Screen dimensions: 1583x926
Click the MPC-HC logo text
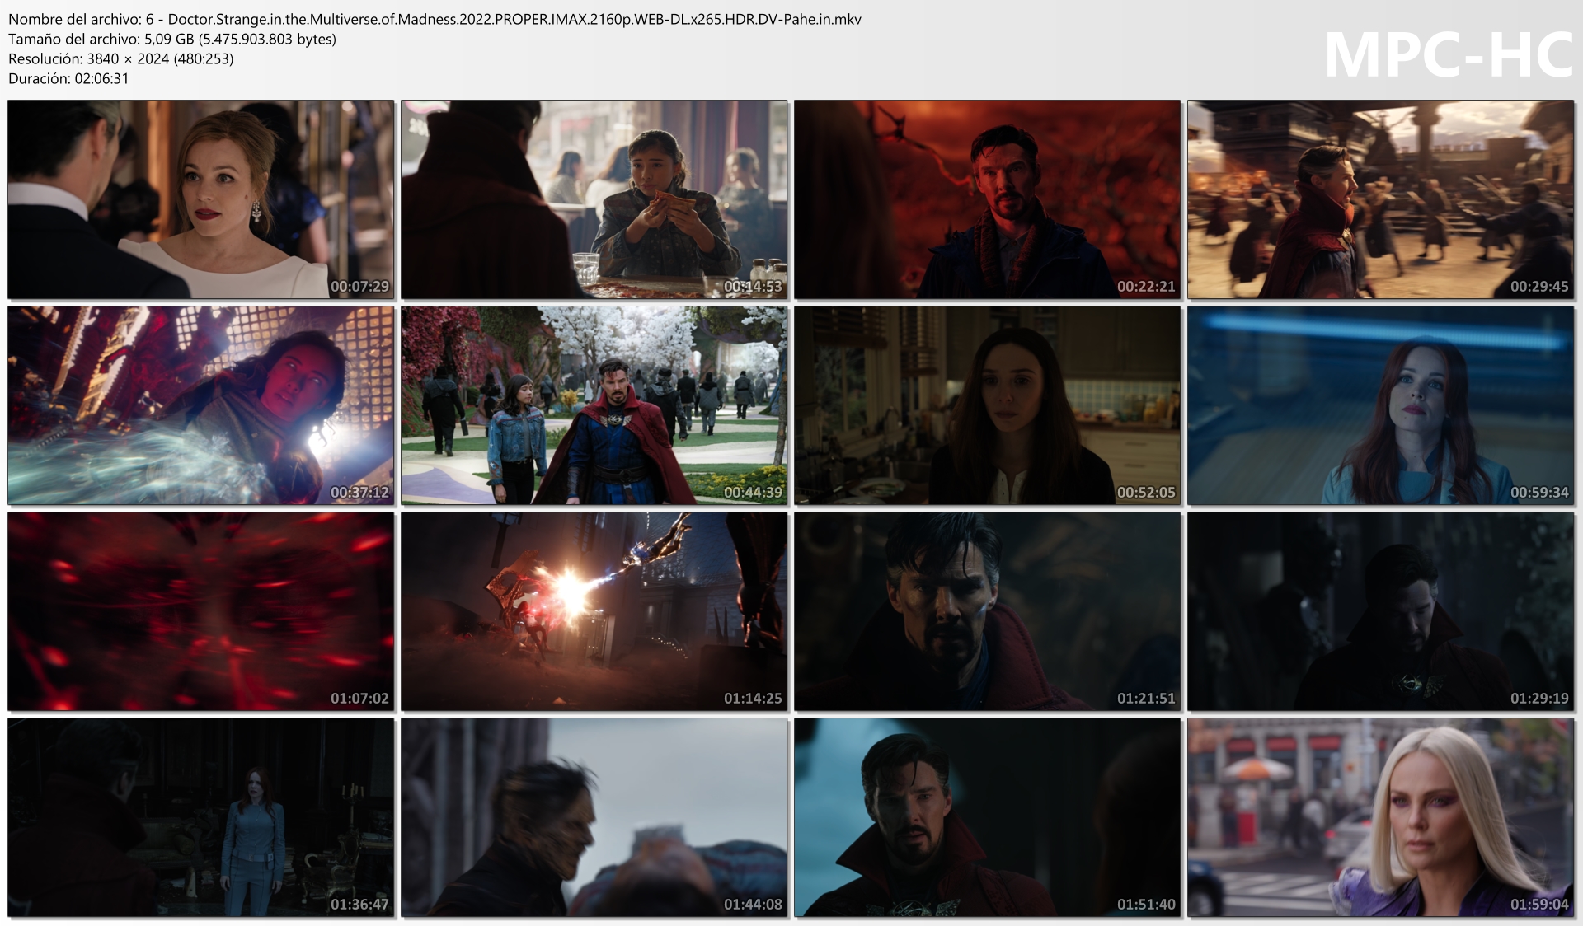[1449, 55]
